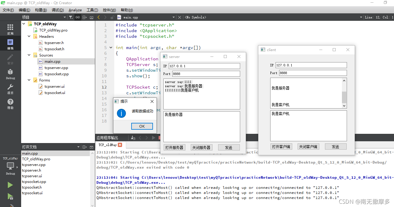The image size is (394, 207).
Task: Click the client log scroll-down arrow
Action: [344, 106]
